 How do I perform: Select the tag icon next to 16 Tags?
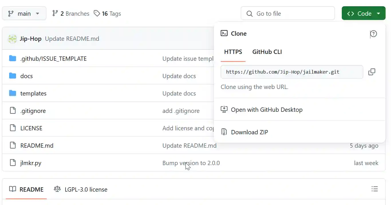point(96,13)
